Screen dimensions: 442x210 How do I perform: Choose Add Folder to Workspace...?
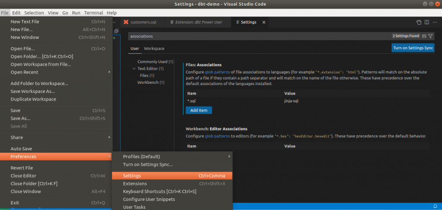click(x=56, y=83)
